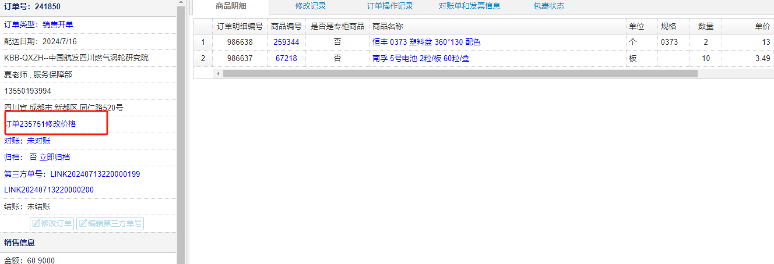Click the 销售开单 order type link
Viewport: 774px width, 264px height.
(x=58, y=24)
